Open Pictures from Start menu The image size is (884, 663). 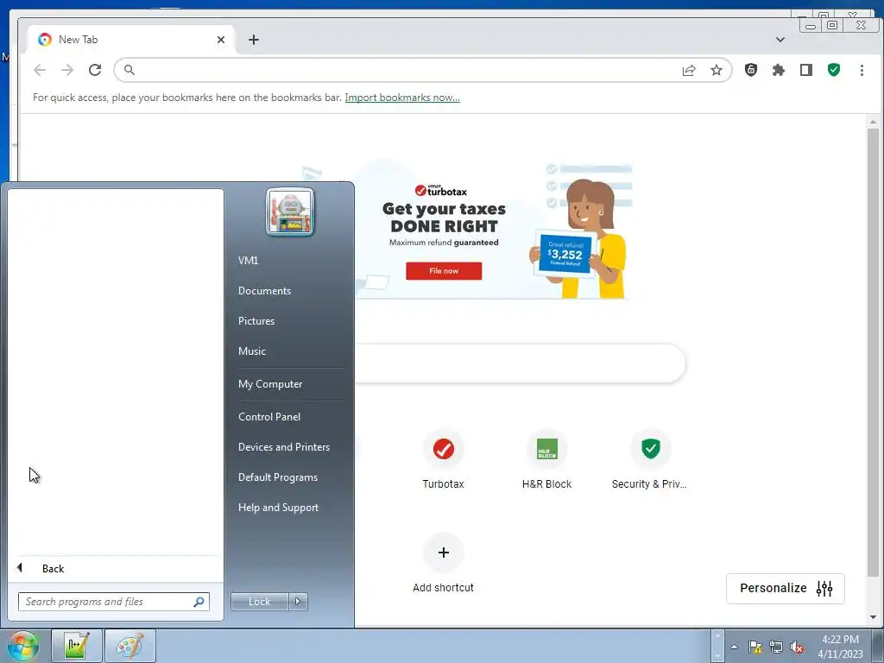click(x=256, y=321)
